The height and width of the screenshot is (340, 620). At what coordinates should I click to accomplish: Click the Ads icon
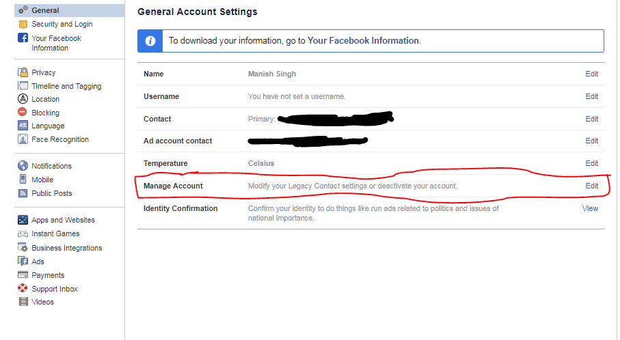point(23,261)
